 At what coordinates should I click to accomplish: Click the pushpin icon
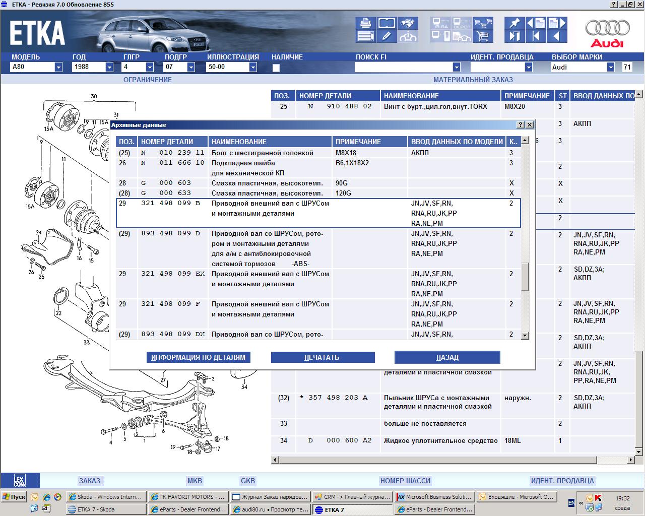514,23
